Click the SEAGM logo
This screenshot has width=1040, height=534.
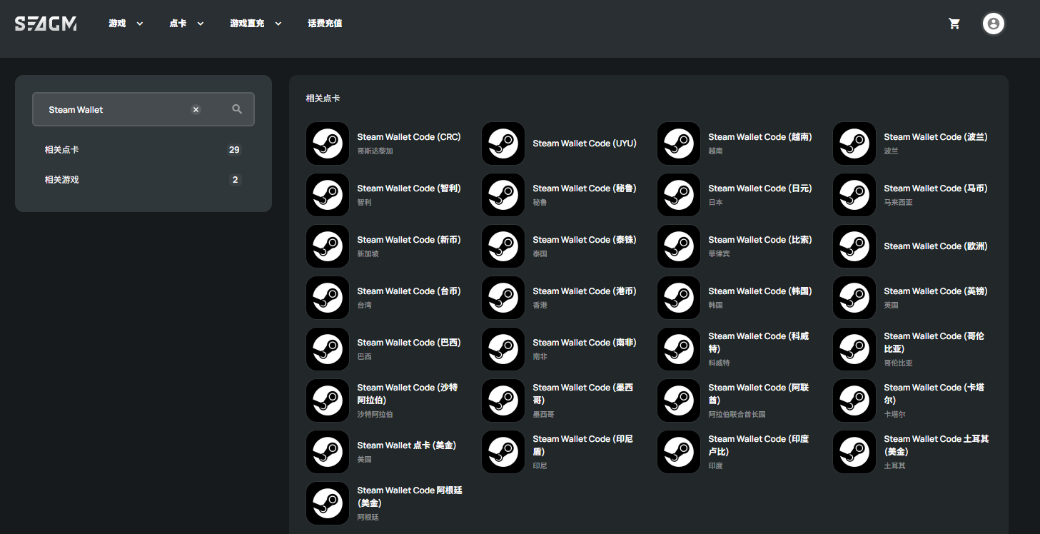[46, 24]
